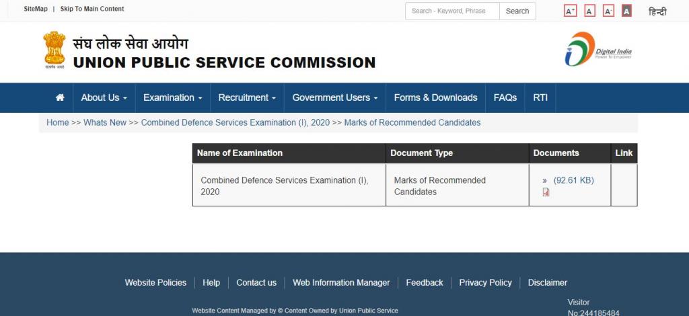The image size is (689, 316).
Task: Open the FAQs menu item
Action: click(505, 97)
